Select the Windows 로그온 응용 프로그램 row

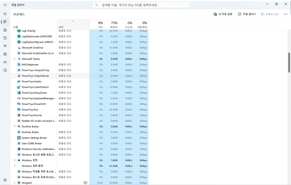point(79,155)
